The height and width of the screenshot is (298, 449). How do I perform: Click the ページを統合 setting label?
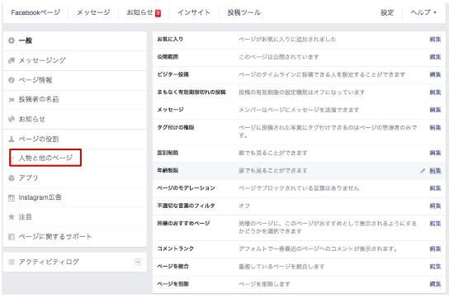[x=173, y=267]
